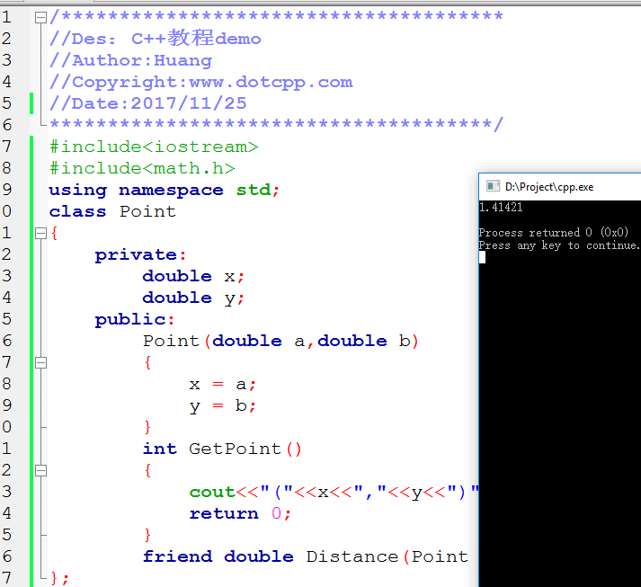Click 'Process returned 0 (0x0)' console text
The image size is (641, 587).
pyautogui.click(x=553, y=233)
